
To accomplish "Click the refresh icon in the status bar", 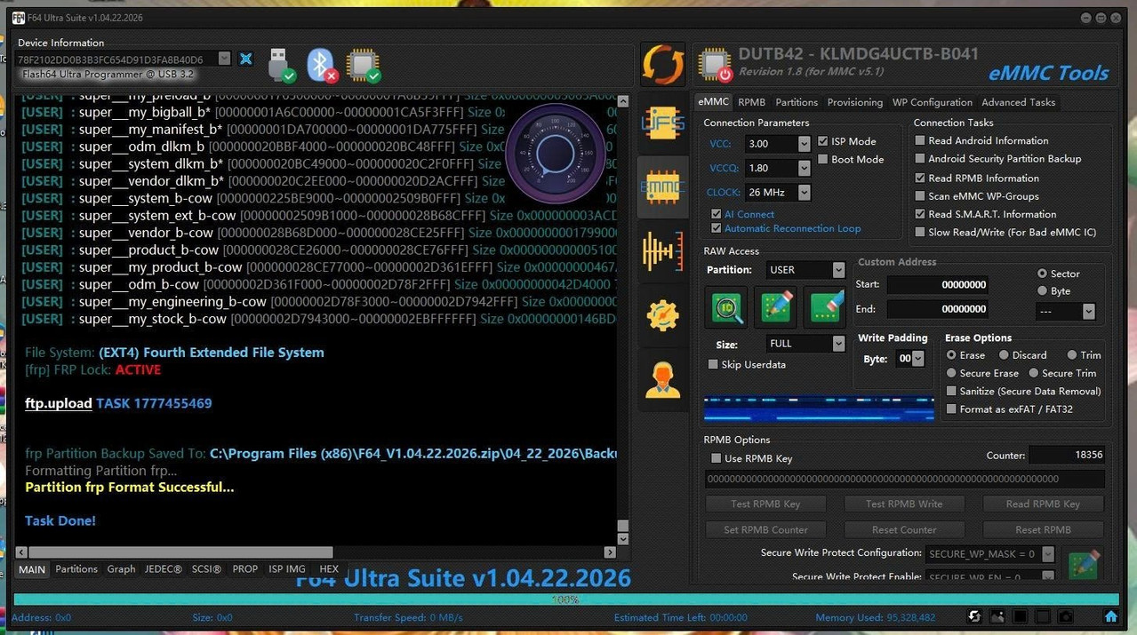I will pos(974,616).
